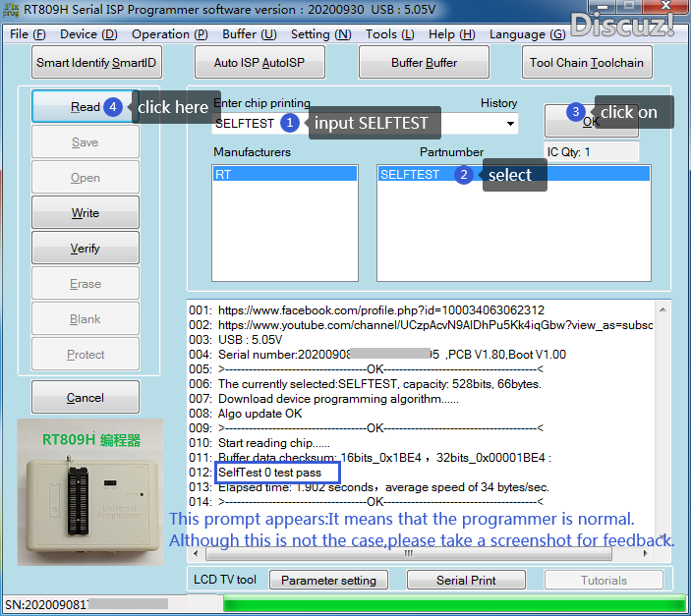Open the Parameter setting button

click(x=328, y=581)
